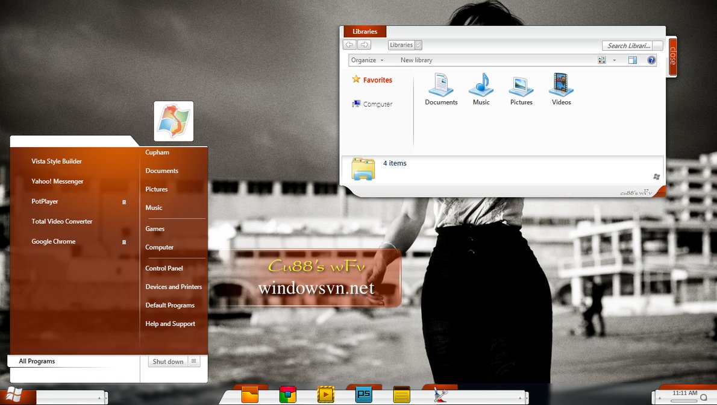Click the Back arrow in Explorer

pos(349,45)
